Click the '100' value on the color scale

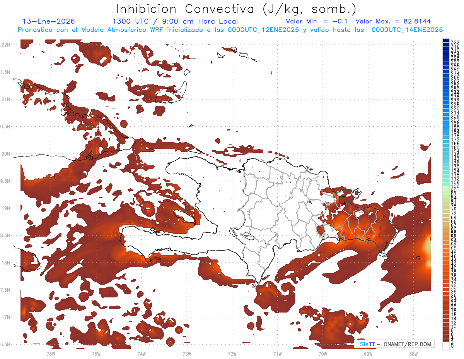(455, 187)
